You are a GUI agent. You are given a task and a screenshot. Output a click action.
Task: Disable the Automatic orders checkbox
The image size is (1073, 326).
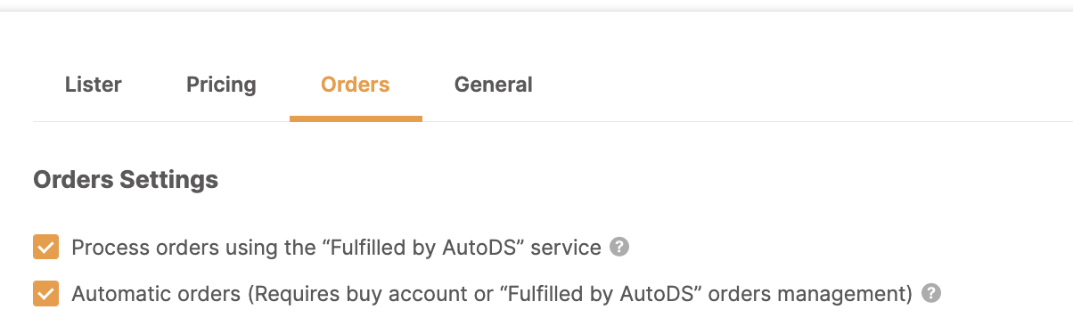(x=46, y=293)
